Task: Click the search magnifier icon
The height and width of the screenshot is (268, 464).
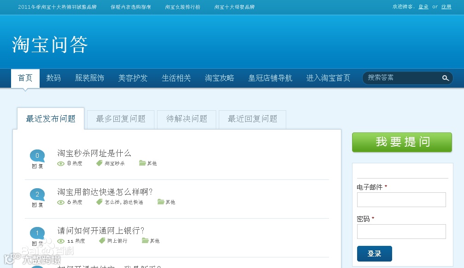Action: click(446, 78)
